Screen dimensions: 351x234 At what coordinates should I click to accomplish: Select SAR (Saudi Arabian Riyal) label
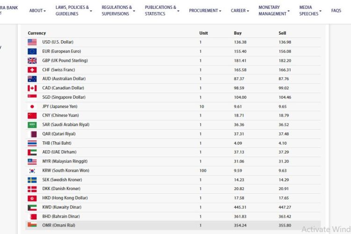tap(66, 125)
